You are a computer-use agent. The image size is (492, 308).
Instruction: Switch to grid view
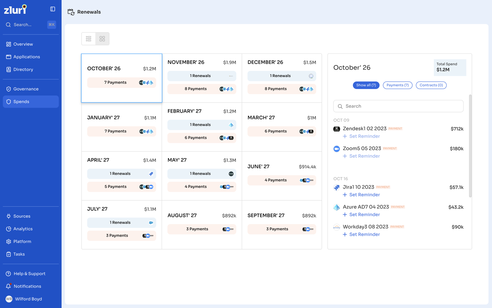click(102, 39)
